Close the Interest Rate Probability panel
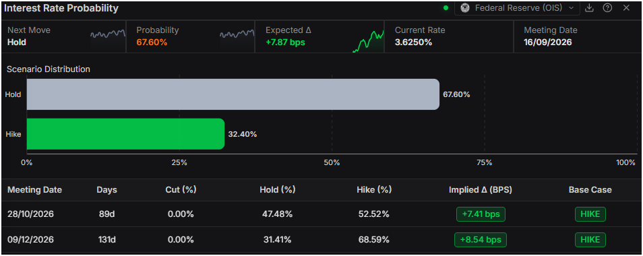Image resolution: width=643 pixels, height=256 pixels. tap(626, 8)
